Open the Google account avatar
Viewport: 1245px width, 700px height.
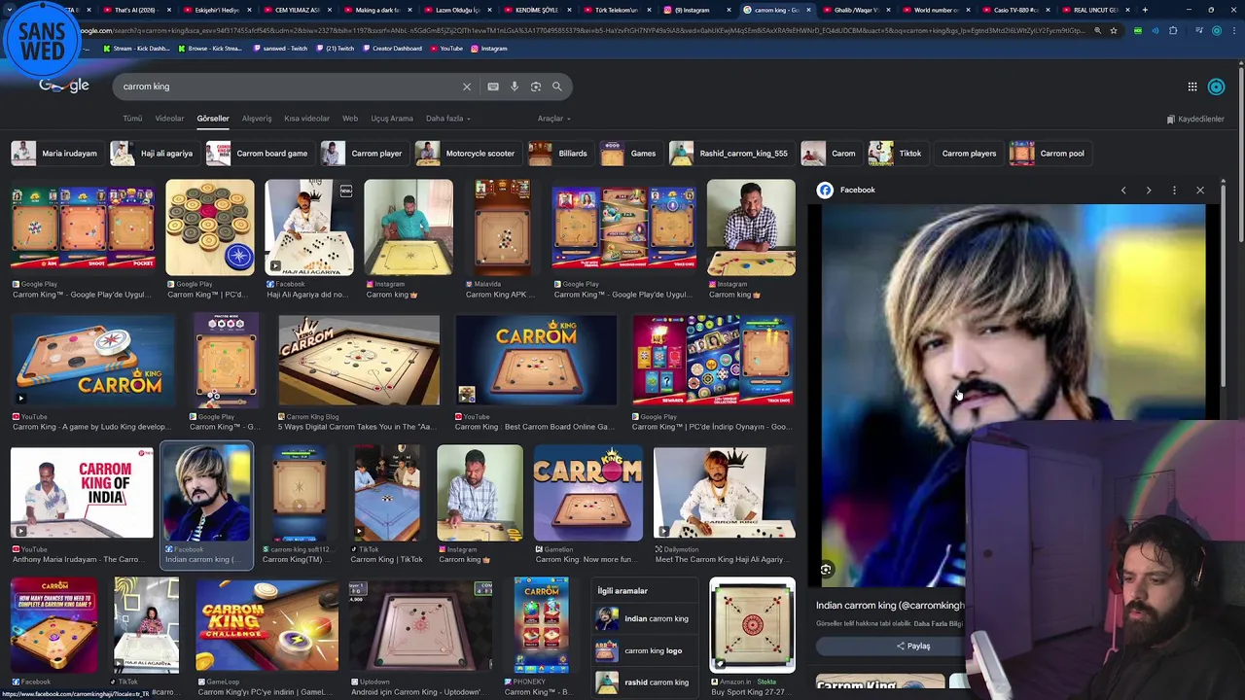(1216, 87)
